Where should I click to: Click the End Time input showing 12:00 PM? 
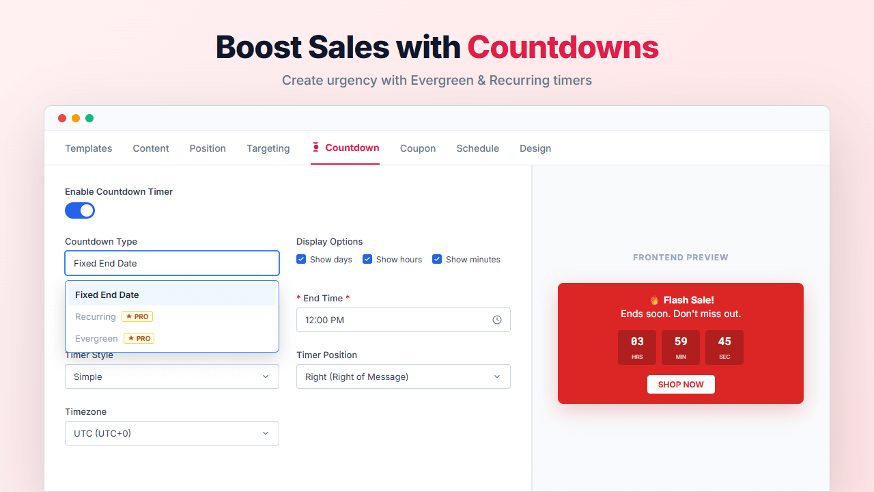(x=382, y=319)
